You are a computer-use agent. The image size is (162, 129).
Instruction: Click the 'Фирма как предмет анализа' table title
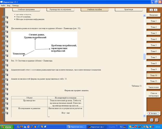(x=76, y=90)
